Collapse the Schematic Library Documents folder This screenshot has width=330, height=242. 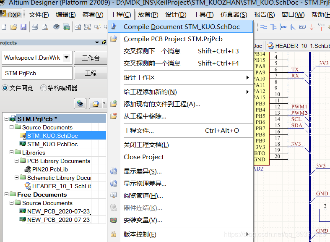click(x=17, y=177)
